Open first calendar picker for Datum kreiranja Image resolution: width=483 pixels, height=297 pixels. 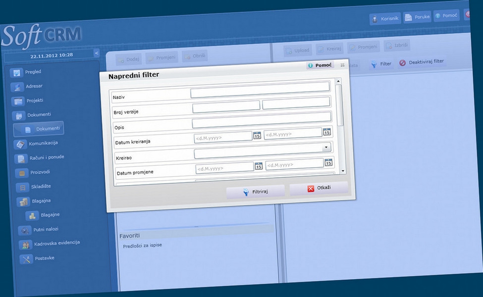[x=257, y=136]
